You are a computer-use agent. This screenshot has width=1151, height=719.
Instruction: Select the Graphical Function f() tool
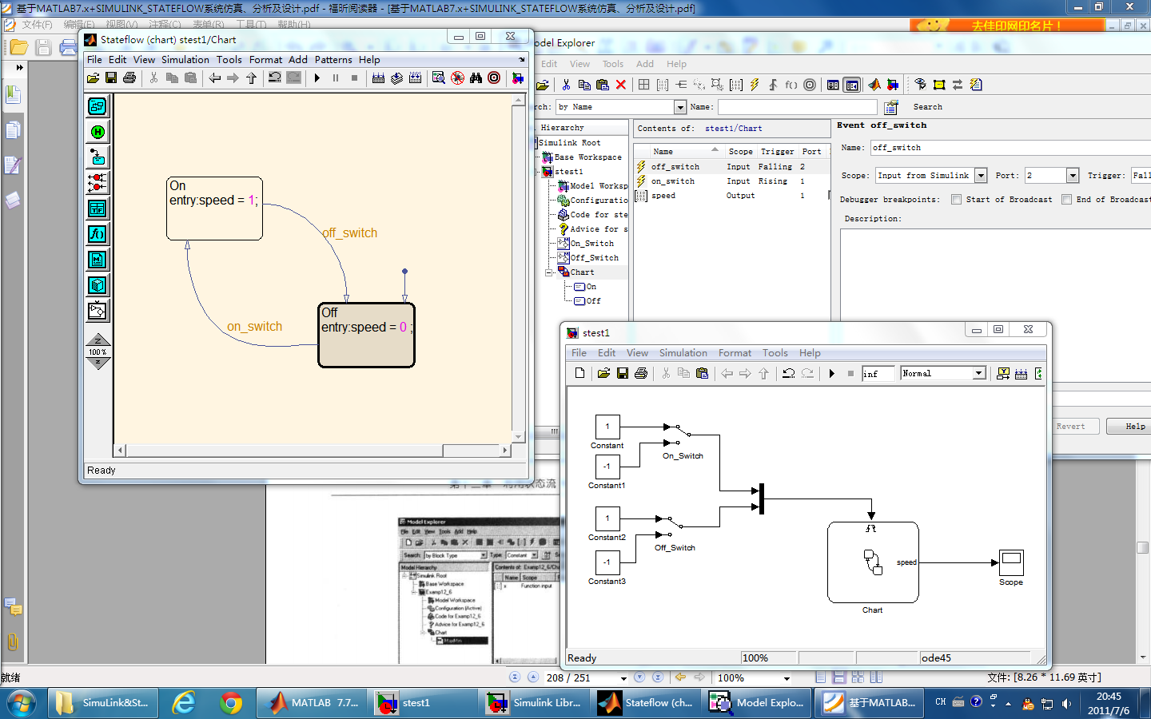[x=98, y=234]
